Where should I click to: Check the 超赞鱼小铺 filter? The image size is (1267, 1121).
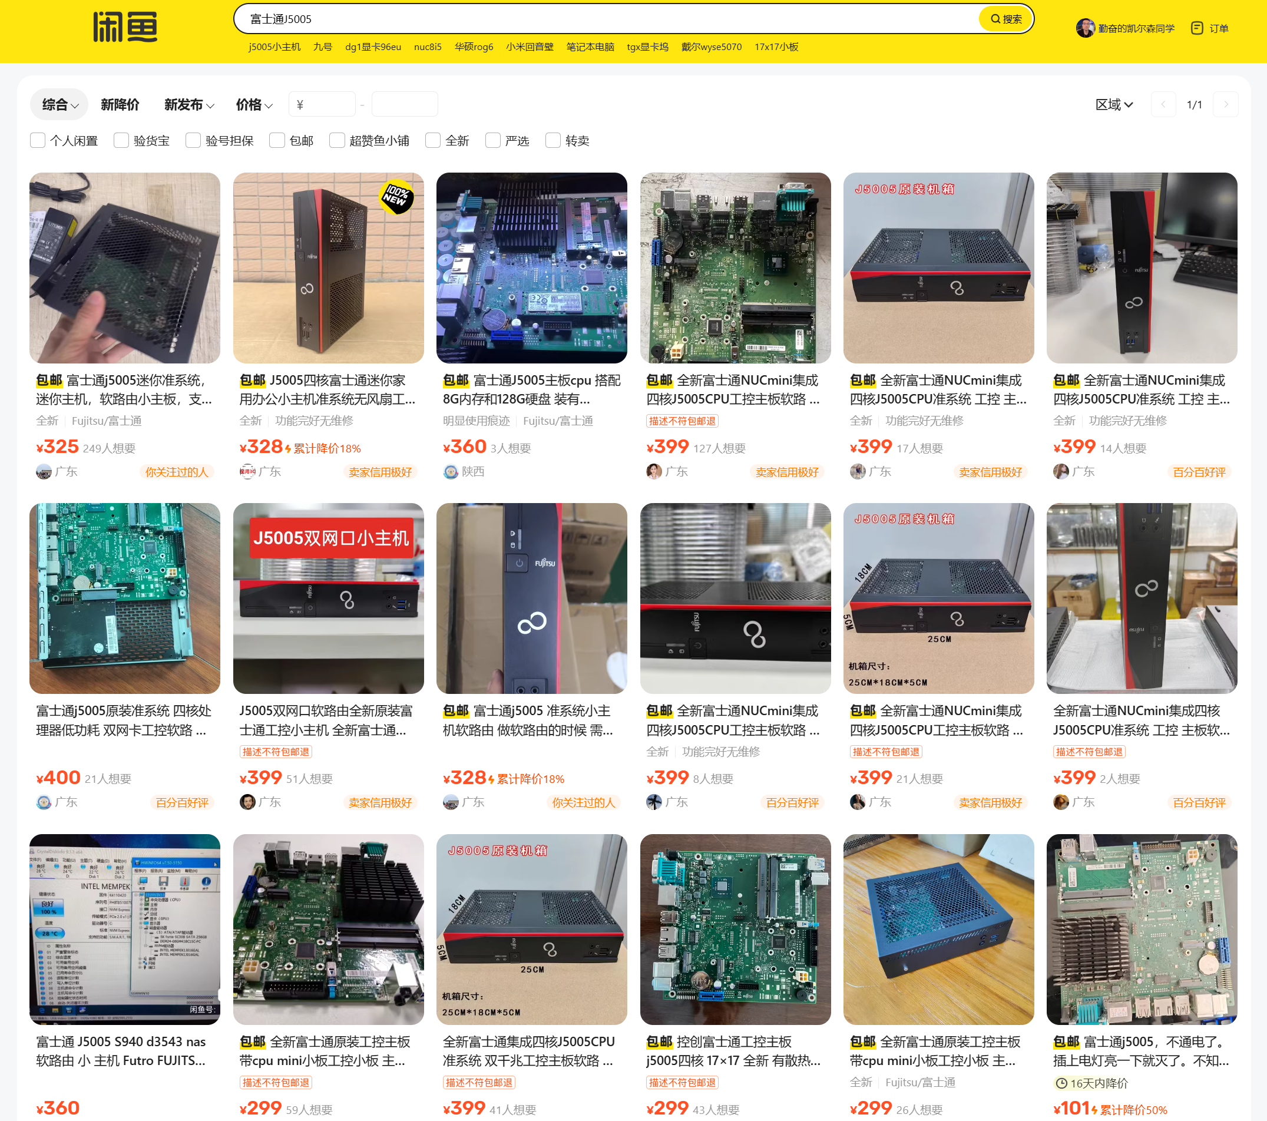[x=337, y=141]
